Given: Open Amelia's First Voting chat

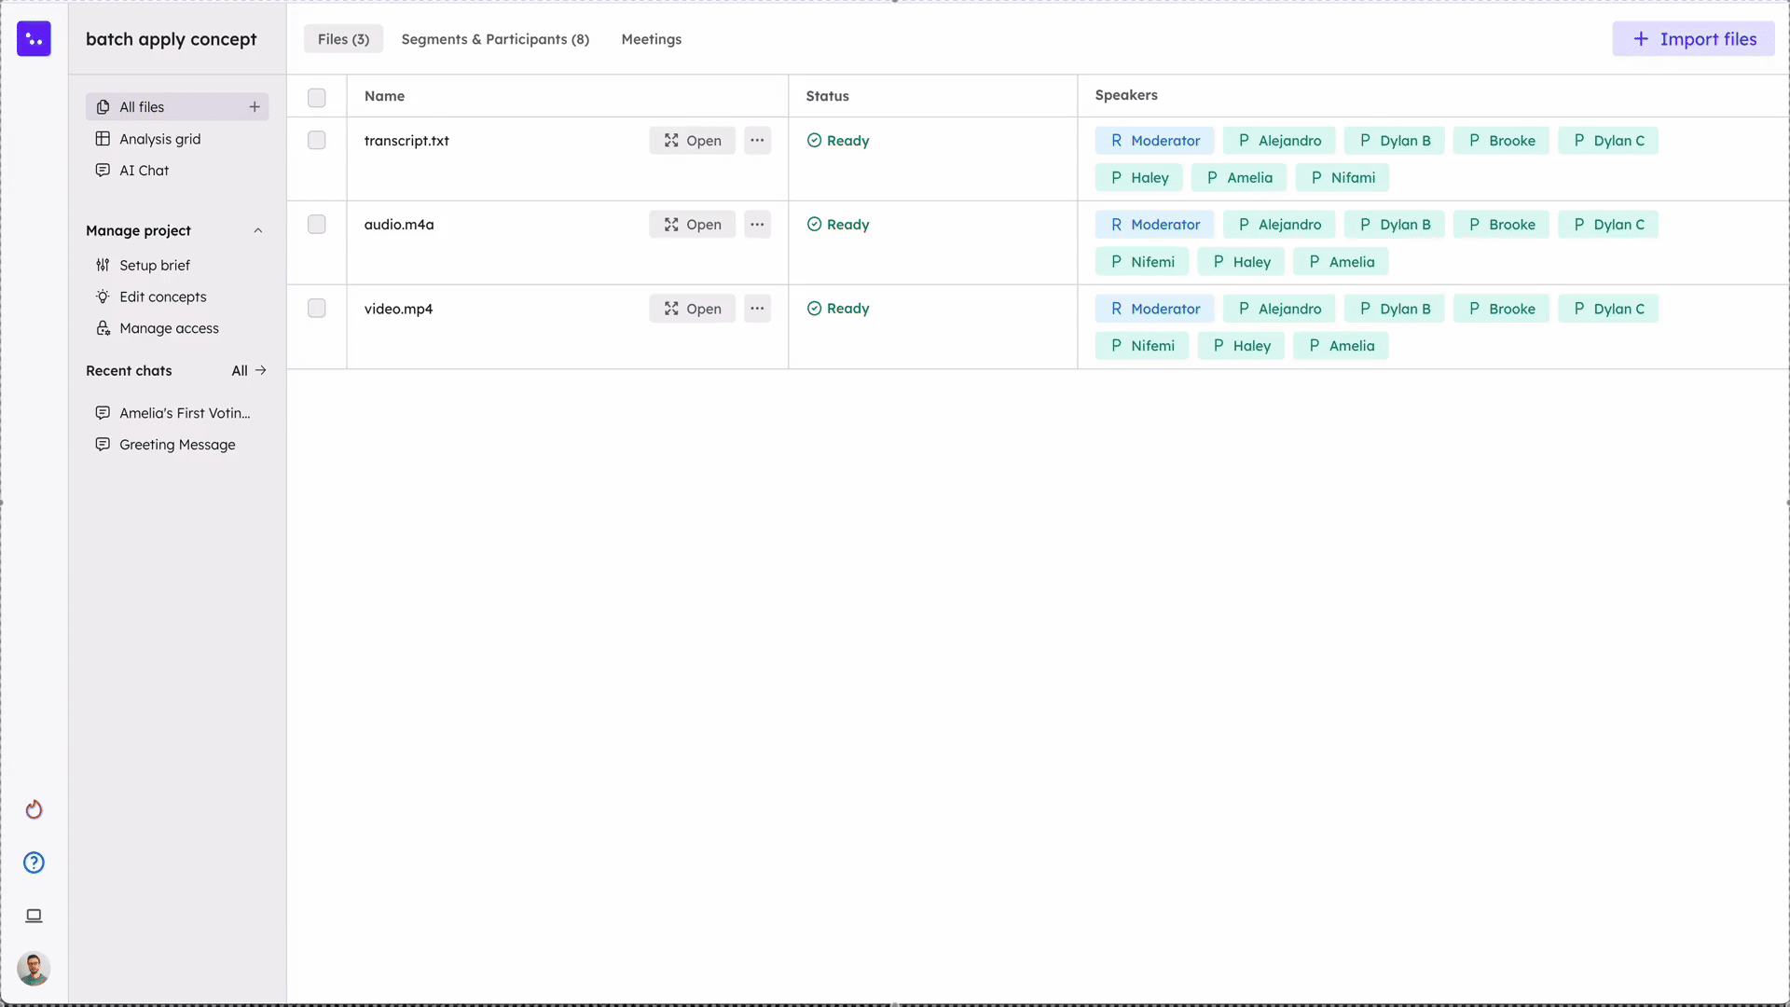Looking at the screenshot, I should [x=184, y=413].
